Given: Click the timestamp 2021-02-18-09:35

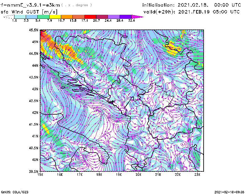Looking at the screenshot, I should tap(229, 192).
